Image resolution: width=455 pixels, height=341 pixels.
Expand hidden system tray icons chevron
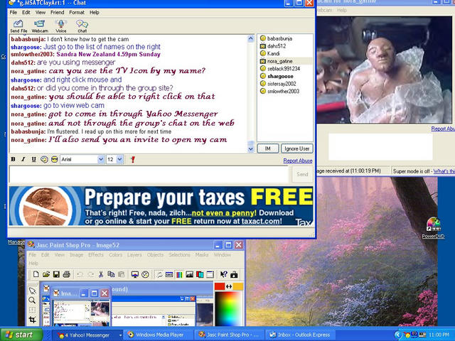tap(397, 335)
